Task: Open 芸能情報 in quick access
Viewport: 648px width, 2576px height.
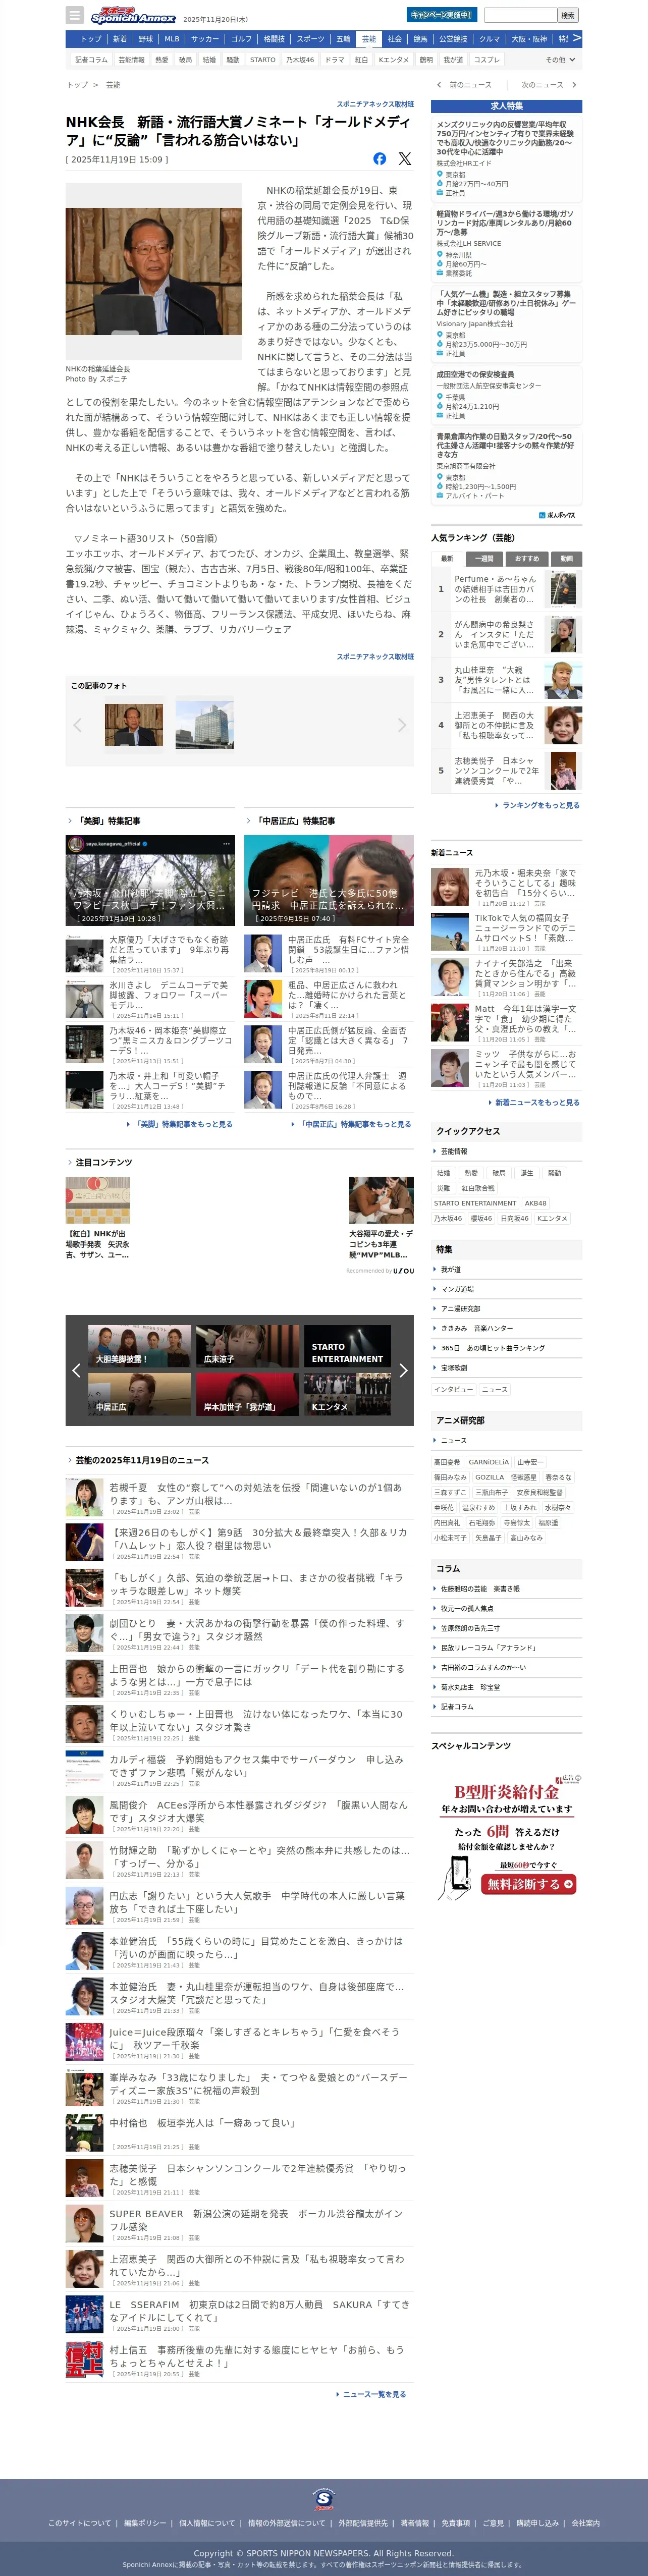Action: [454, 1152]
